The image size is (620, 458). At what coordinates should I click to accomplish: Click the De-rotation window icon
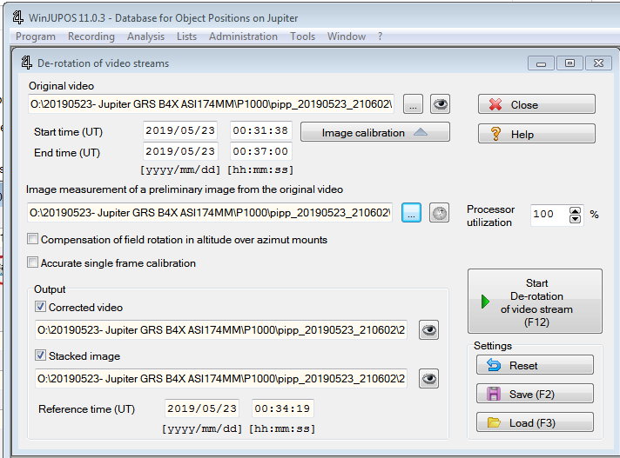26,63
